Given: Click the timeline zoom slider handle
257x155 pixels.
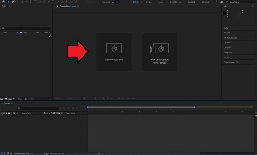Looking at the screenshot, I should click(x=99, y=153).
